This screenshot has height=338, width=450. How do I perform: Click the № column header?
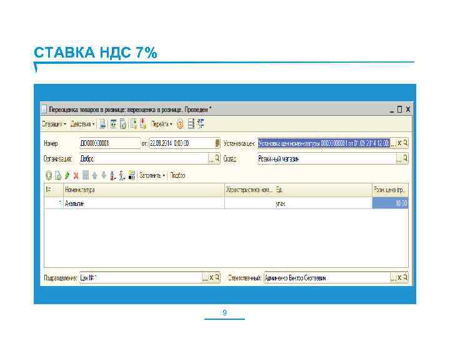pos(54,190)
